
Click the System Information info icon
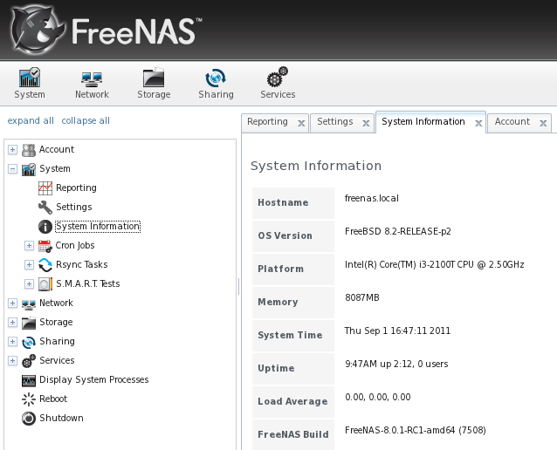[45, 227]
